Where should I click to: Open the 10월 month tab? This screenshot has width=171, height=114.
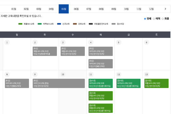coord(126,9)
